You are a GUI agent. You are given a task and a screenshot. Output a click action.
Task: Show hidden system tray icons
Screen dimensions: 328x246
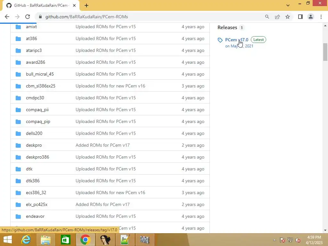click(x=275, y=240)
